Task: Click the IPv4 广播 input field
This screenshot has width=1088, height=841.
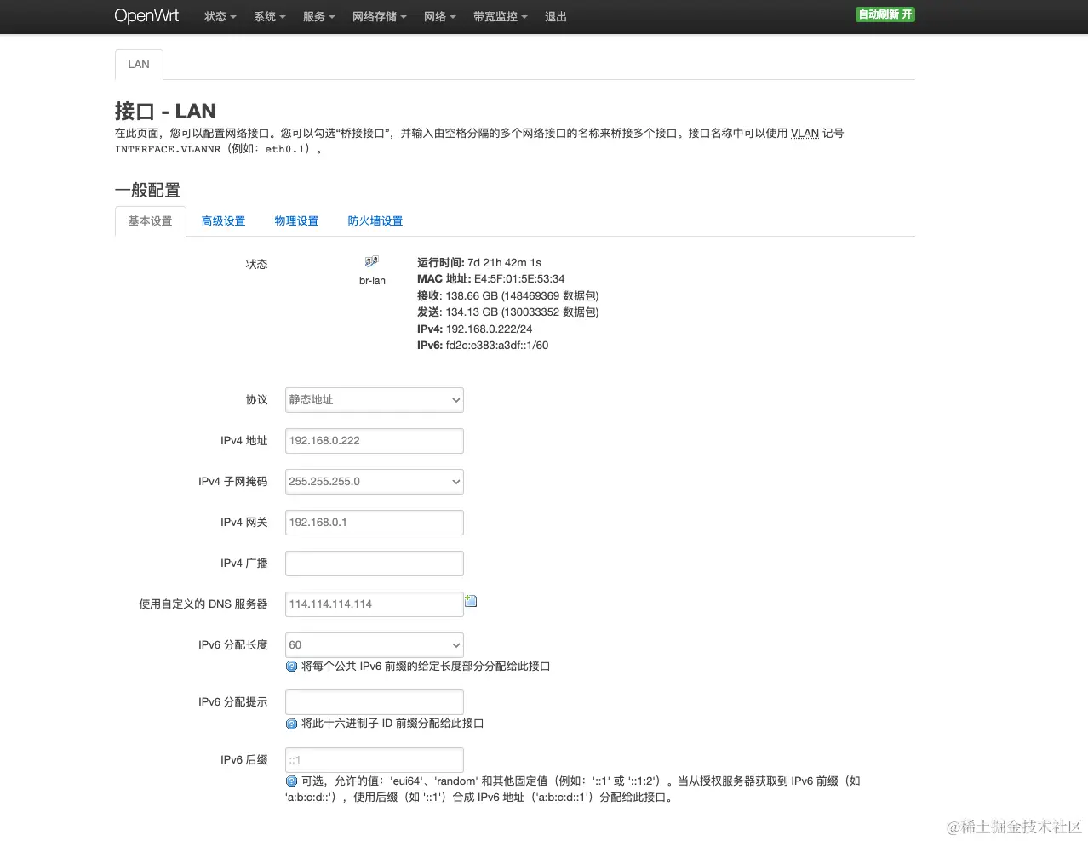Action: coord(374,563)
